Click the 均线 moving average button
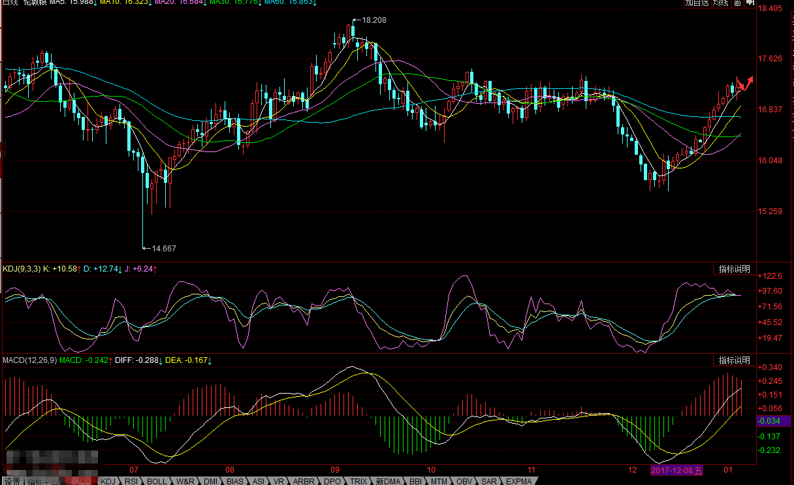 pos(721,3)
